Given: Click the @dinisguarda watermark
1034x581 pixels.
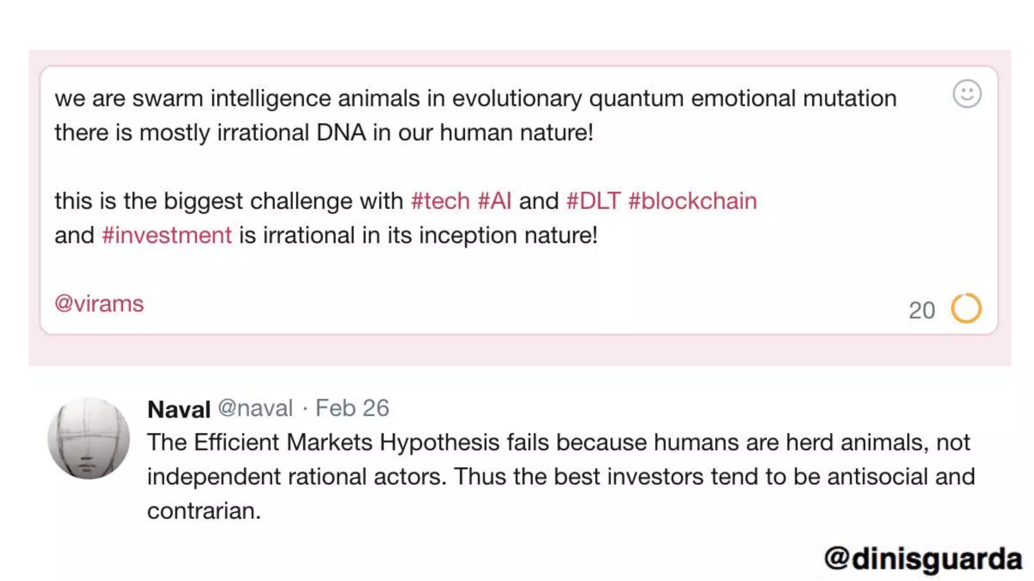Looking at the screenshot, I should [923, 559].
